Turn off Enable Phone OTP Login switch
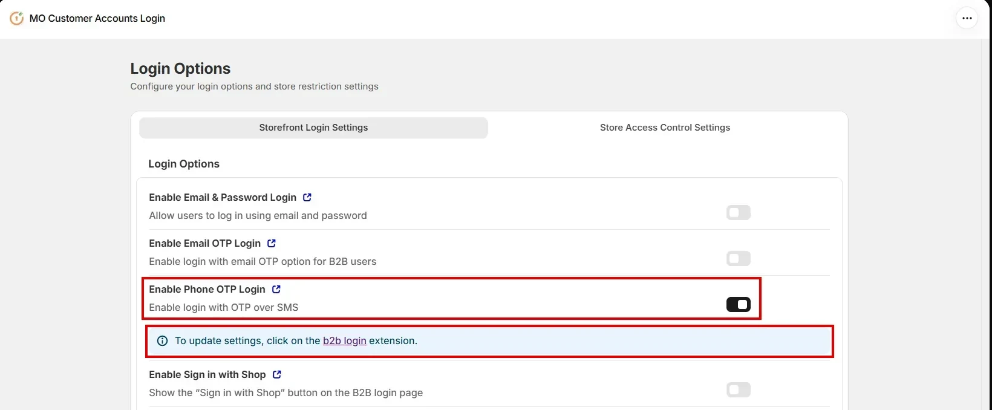This screenshot has width=992, height=410. (x=738, y=304)
